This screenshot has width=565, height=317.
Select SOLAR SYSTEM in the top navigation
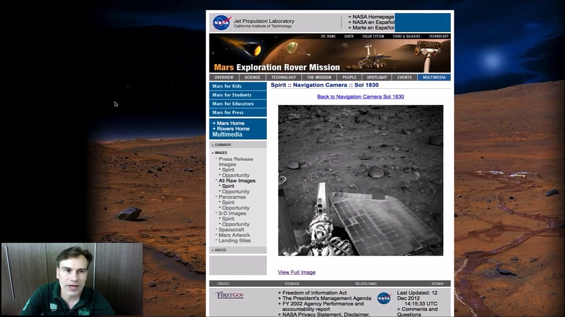tap(373, 36)
